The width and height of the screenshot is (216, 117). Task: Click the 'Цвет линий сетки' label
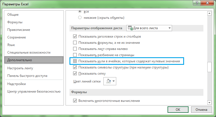point(87,81)
